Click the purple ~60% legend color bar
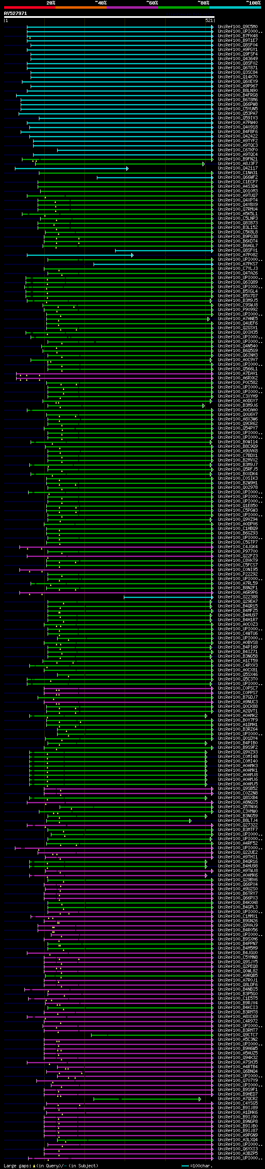The image size is (265, 1169). pyautogui.click(x=132, y=7)
